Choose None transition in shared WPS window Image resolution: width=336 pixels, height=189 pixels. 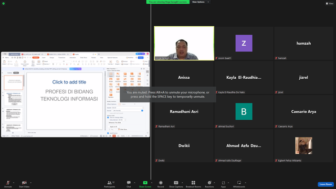111,75
